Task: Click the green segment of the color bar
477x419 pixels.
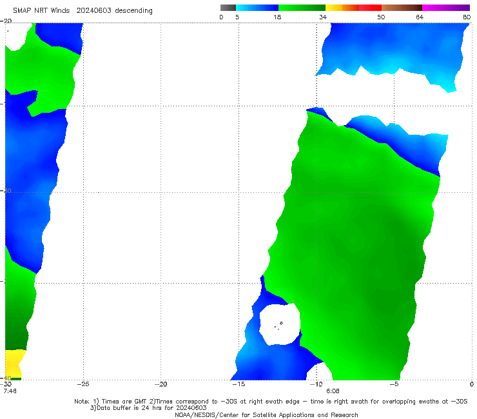Action: (302, 8)
